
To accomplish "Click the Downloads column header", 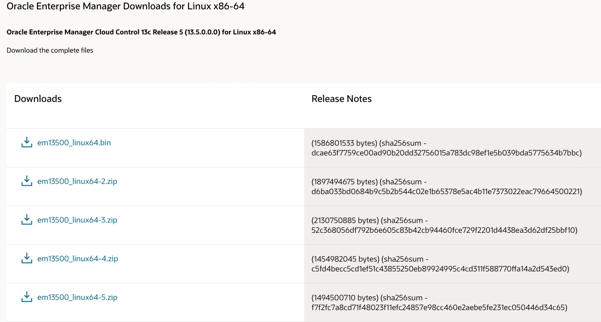I will point(38,99).
